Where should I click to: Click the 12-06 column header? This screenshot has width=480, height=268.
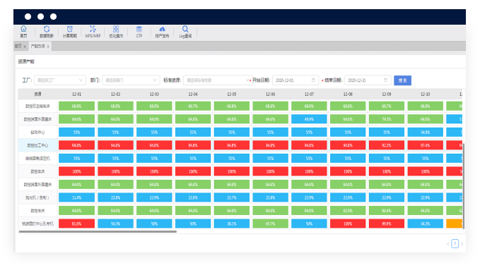270,95
